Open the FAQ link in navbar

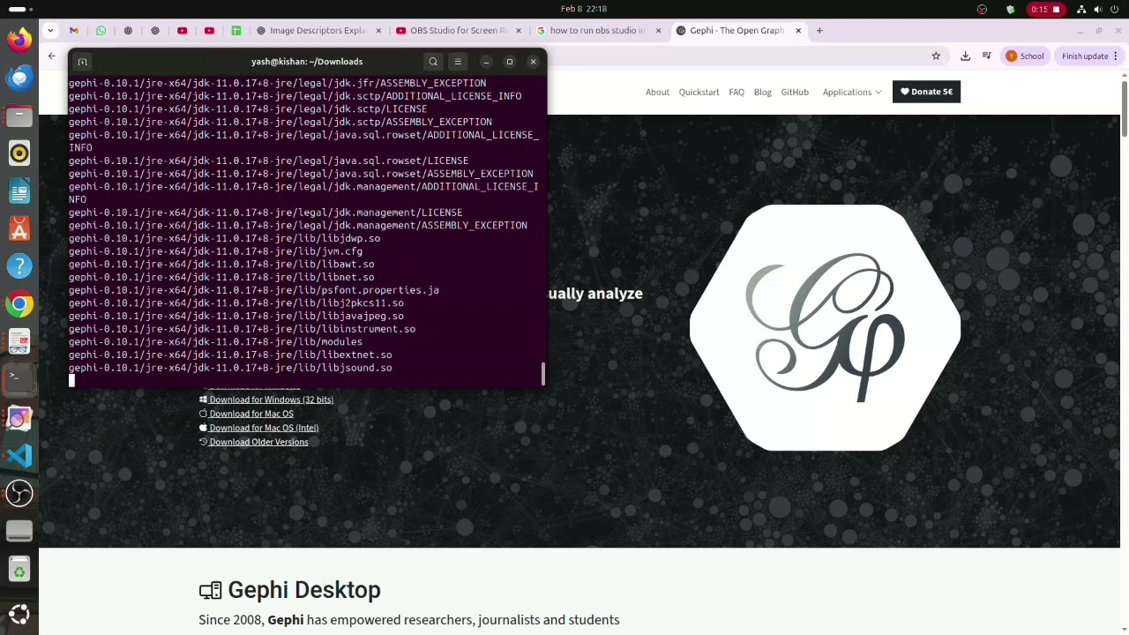pyautogui.click(x=736, y=92)
